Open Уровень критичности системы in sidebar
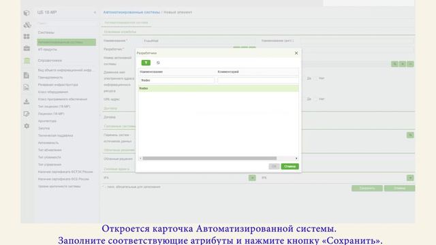 (x=59, y=186)
